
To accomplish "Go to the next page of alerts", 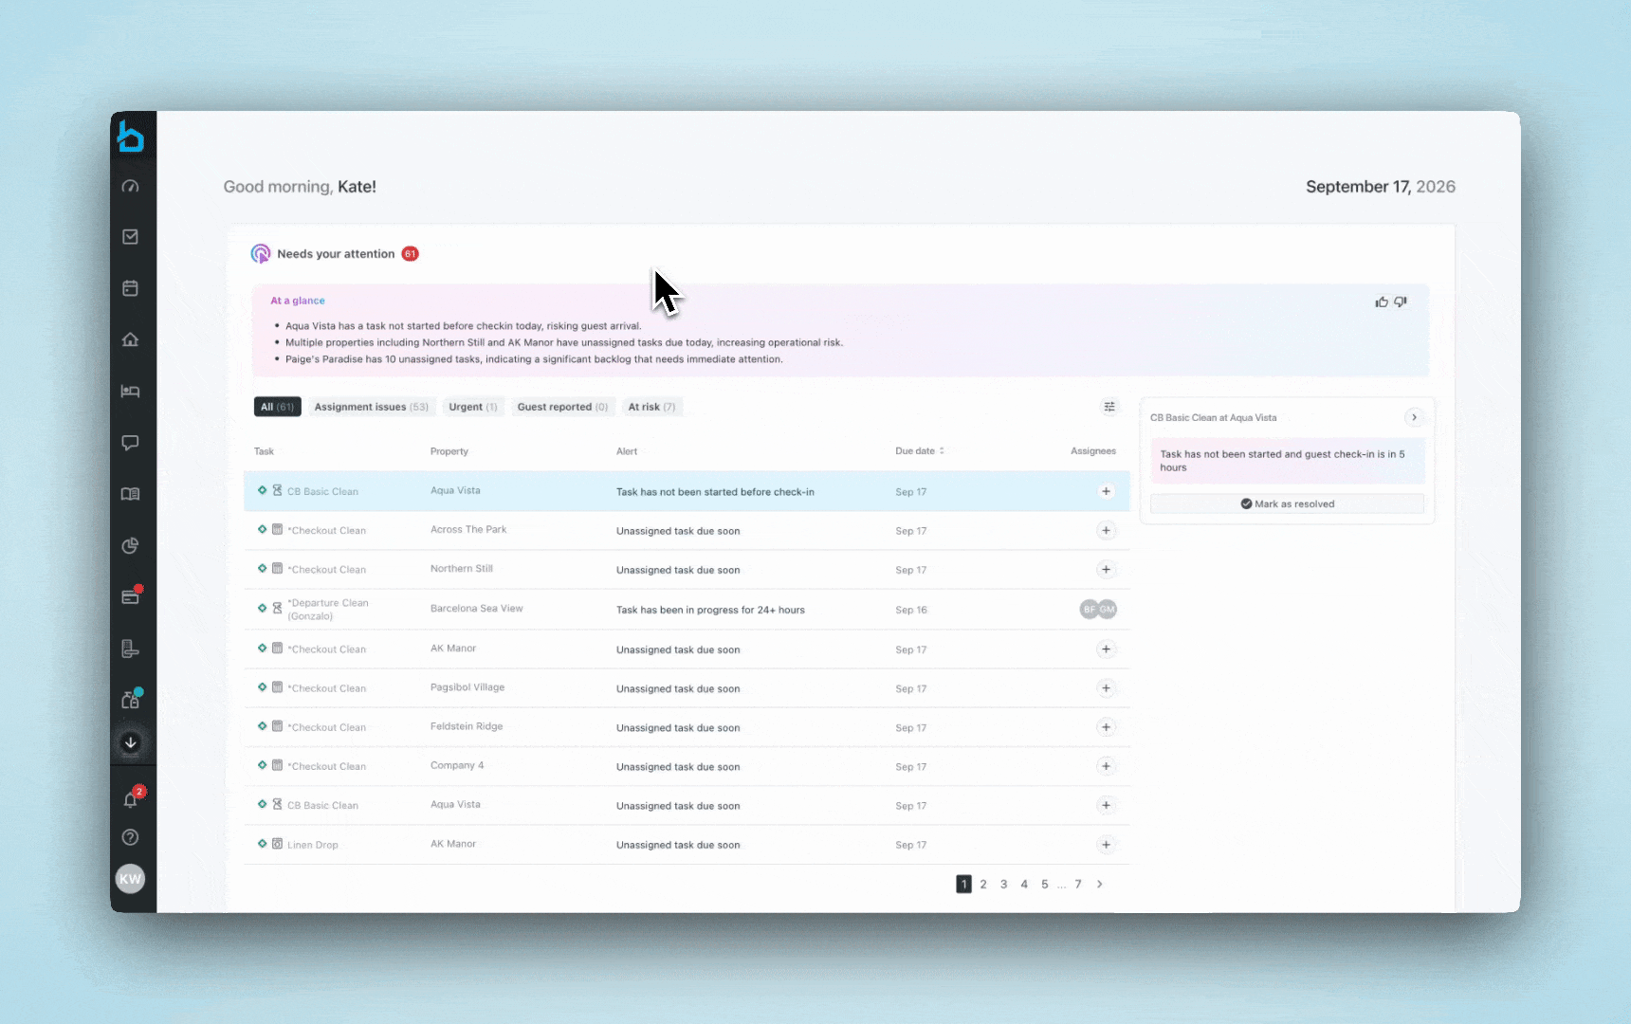I will (x=1100, y=884).
